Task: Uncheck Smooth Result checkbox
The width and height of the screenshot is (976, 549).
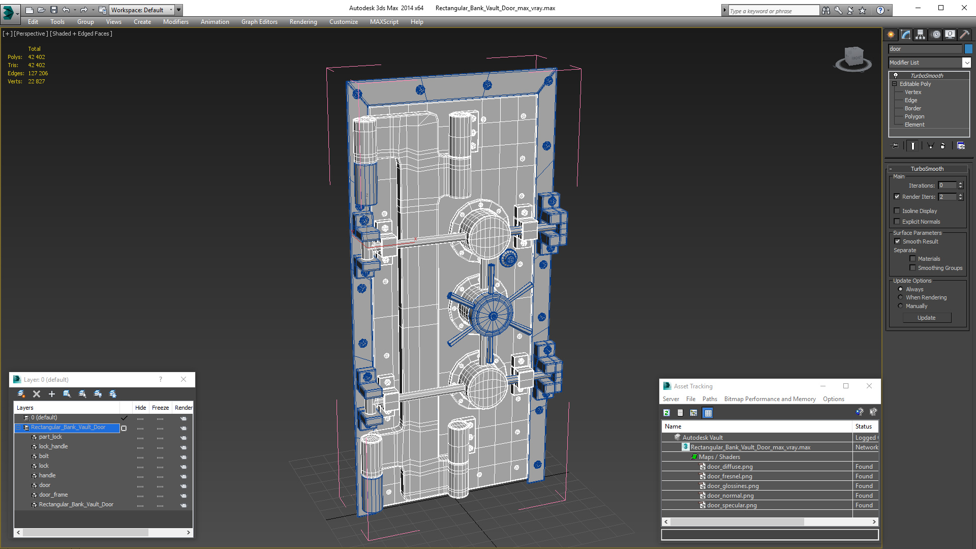Action: pyautogui.click(x=897, y=241)
